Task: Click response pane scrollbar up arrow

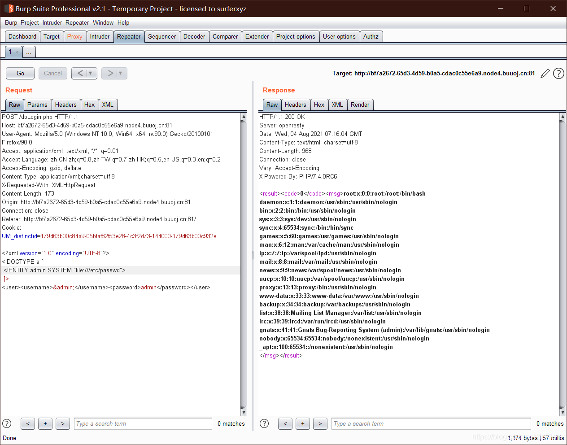Action: tap(563, 117)
